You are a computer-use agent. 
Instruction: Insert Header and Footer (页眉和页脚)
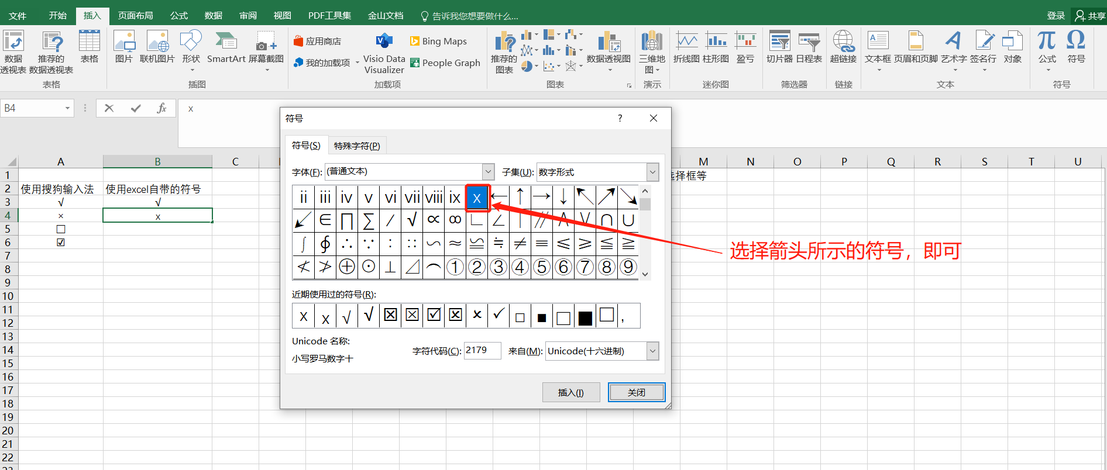[916, 47]
